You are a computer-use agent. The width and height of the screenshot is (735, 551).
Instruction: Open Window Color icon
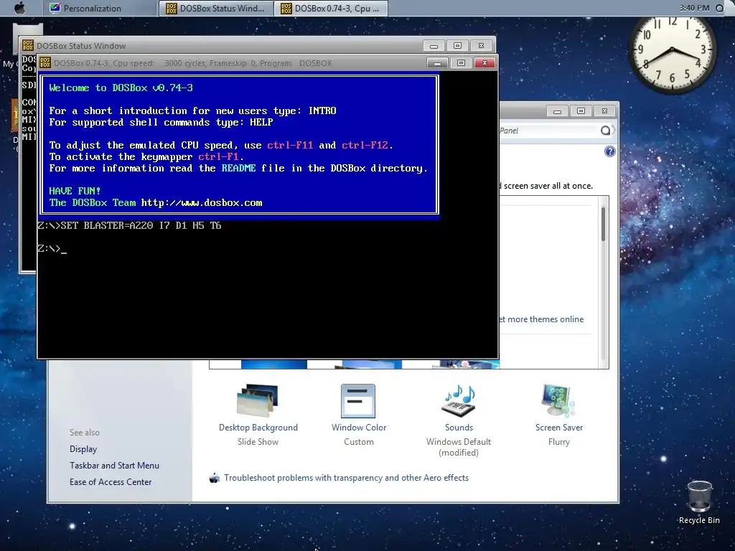click(x=358, y=401)
